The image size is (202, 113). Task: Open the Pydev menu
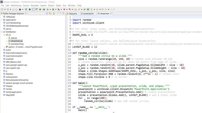(x=58, y=5)
